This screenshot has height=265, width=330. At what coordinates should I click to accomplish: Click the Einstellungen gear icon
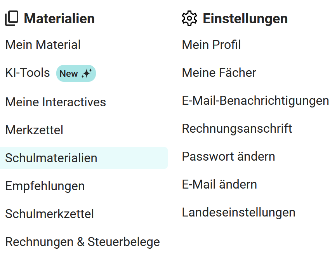click(x=189, y=19)
